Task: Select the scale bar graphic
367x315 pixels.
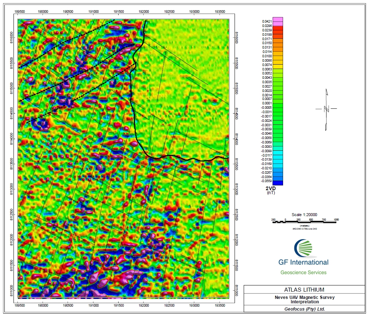Action: [x=304, y=222]
